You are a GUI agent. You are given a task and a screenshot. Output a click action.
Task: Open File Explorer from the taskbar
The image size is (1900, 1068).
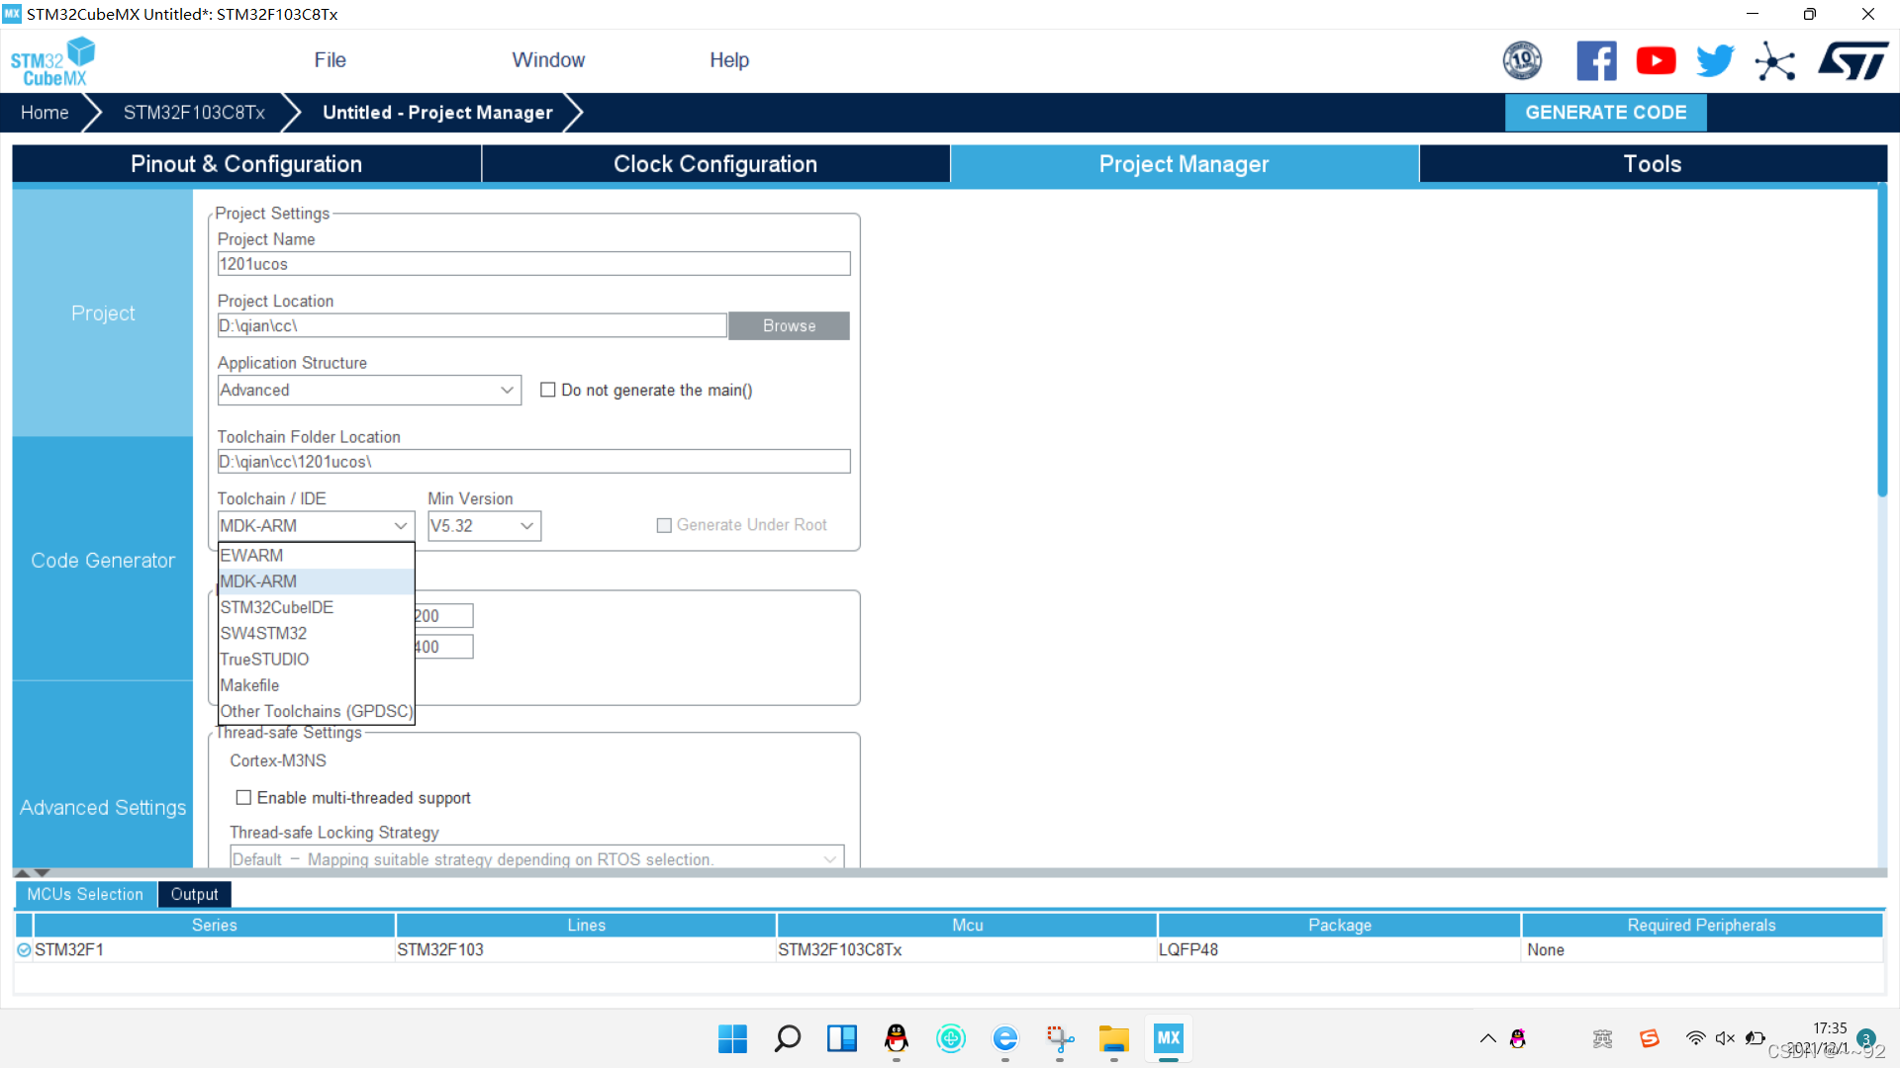pyautogui.click(x=1113, y=1038)
